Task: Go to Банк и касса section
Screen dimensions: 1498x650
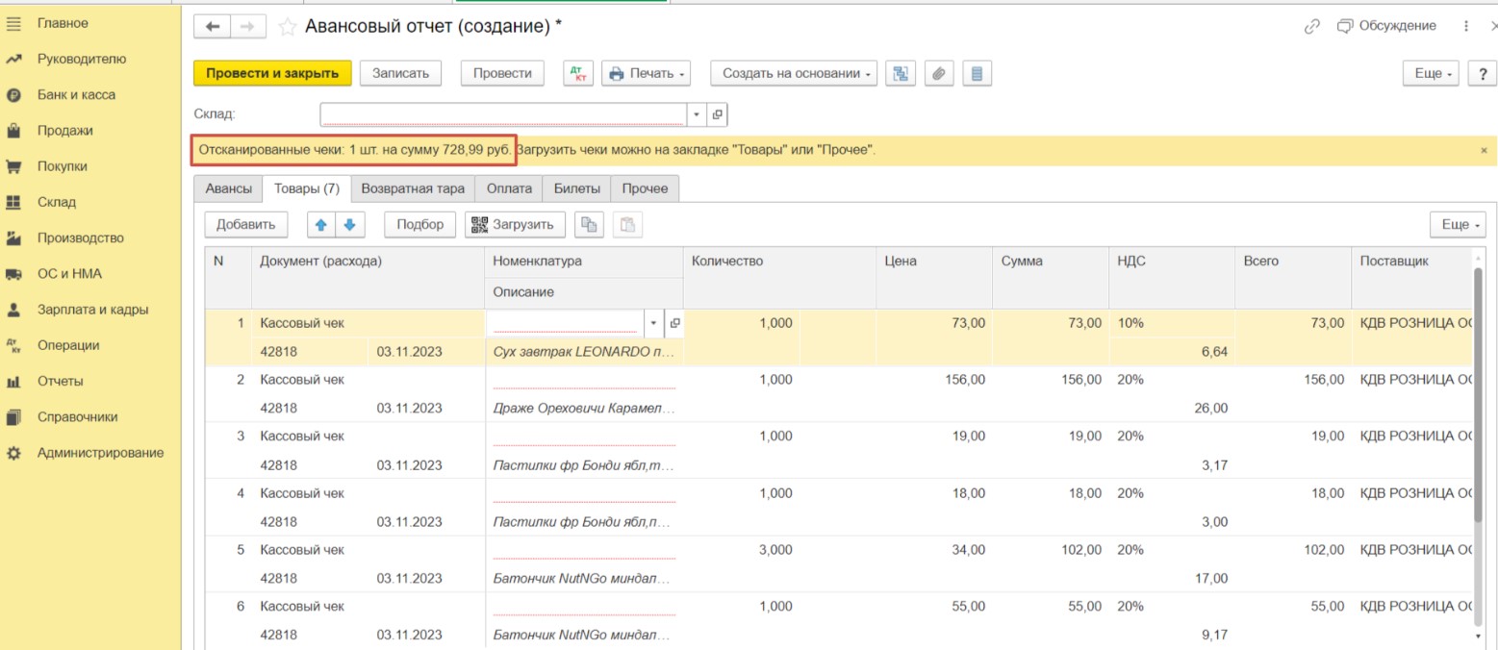Action: point(76,94)
